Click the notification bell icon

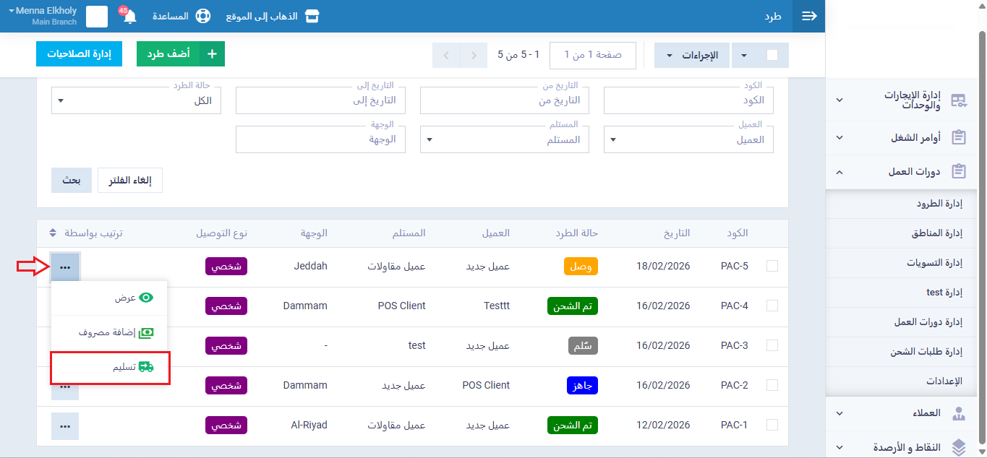130,17
